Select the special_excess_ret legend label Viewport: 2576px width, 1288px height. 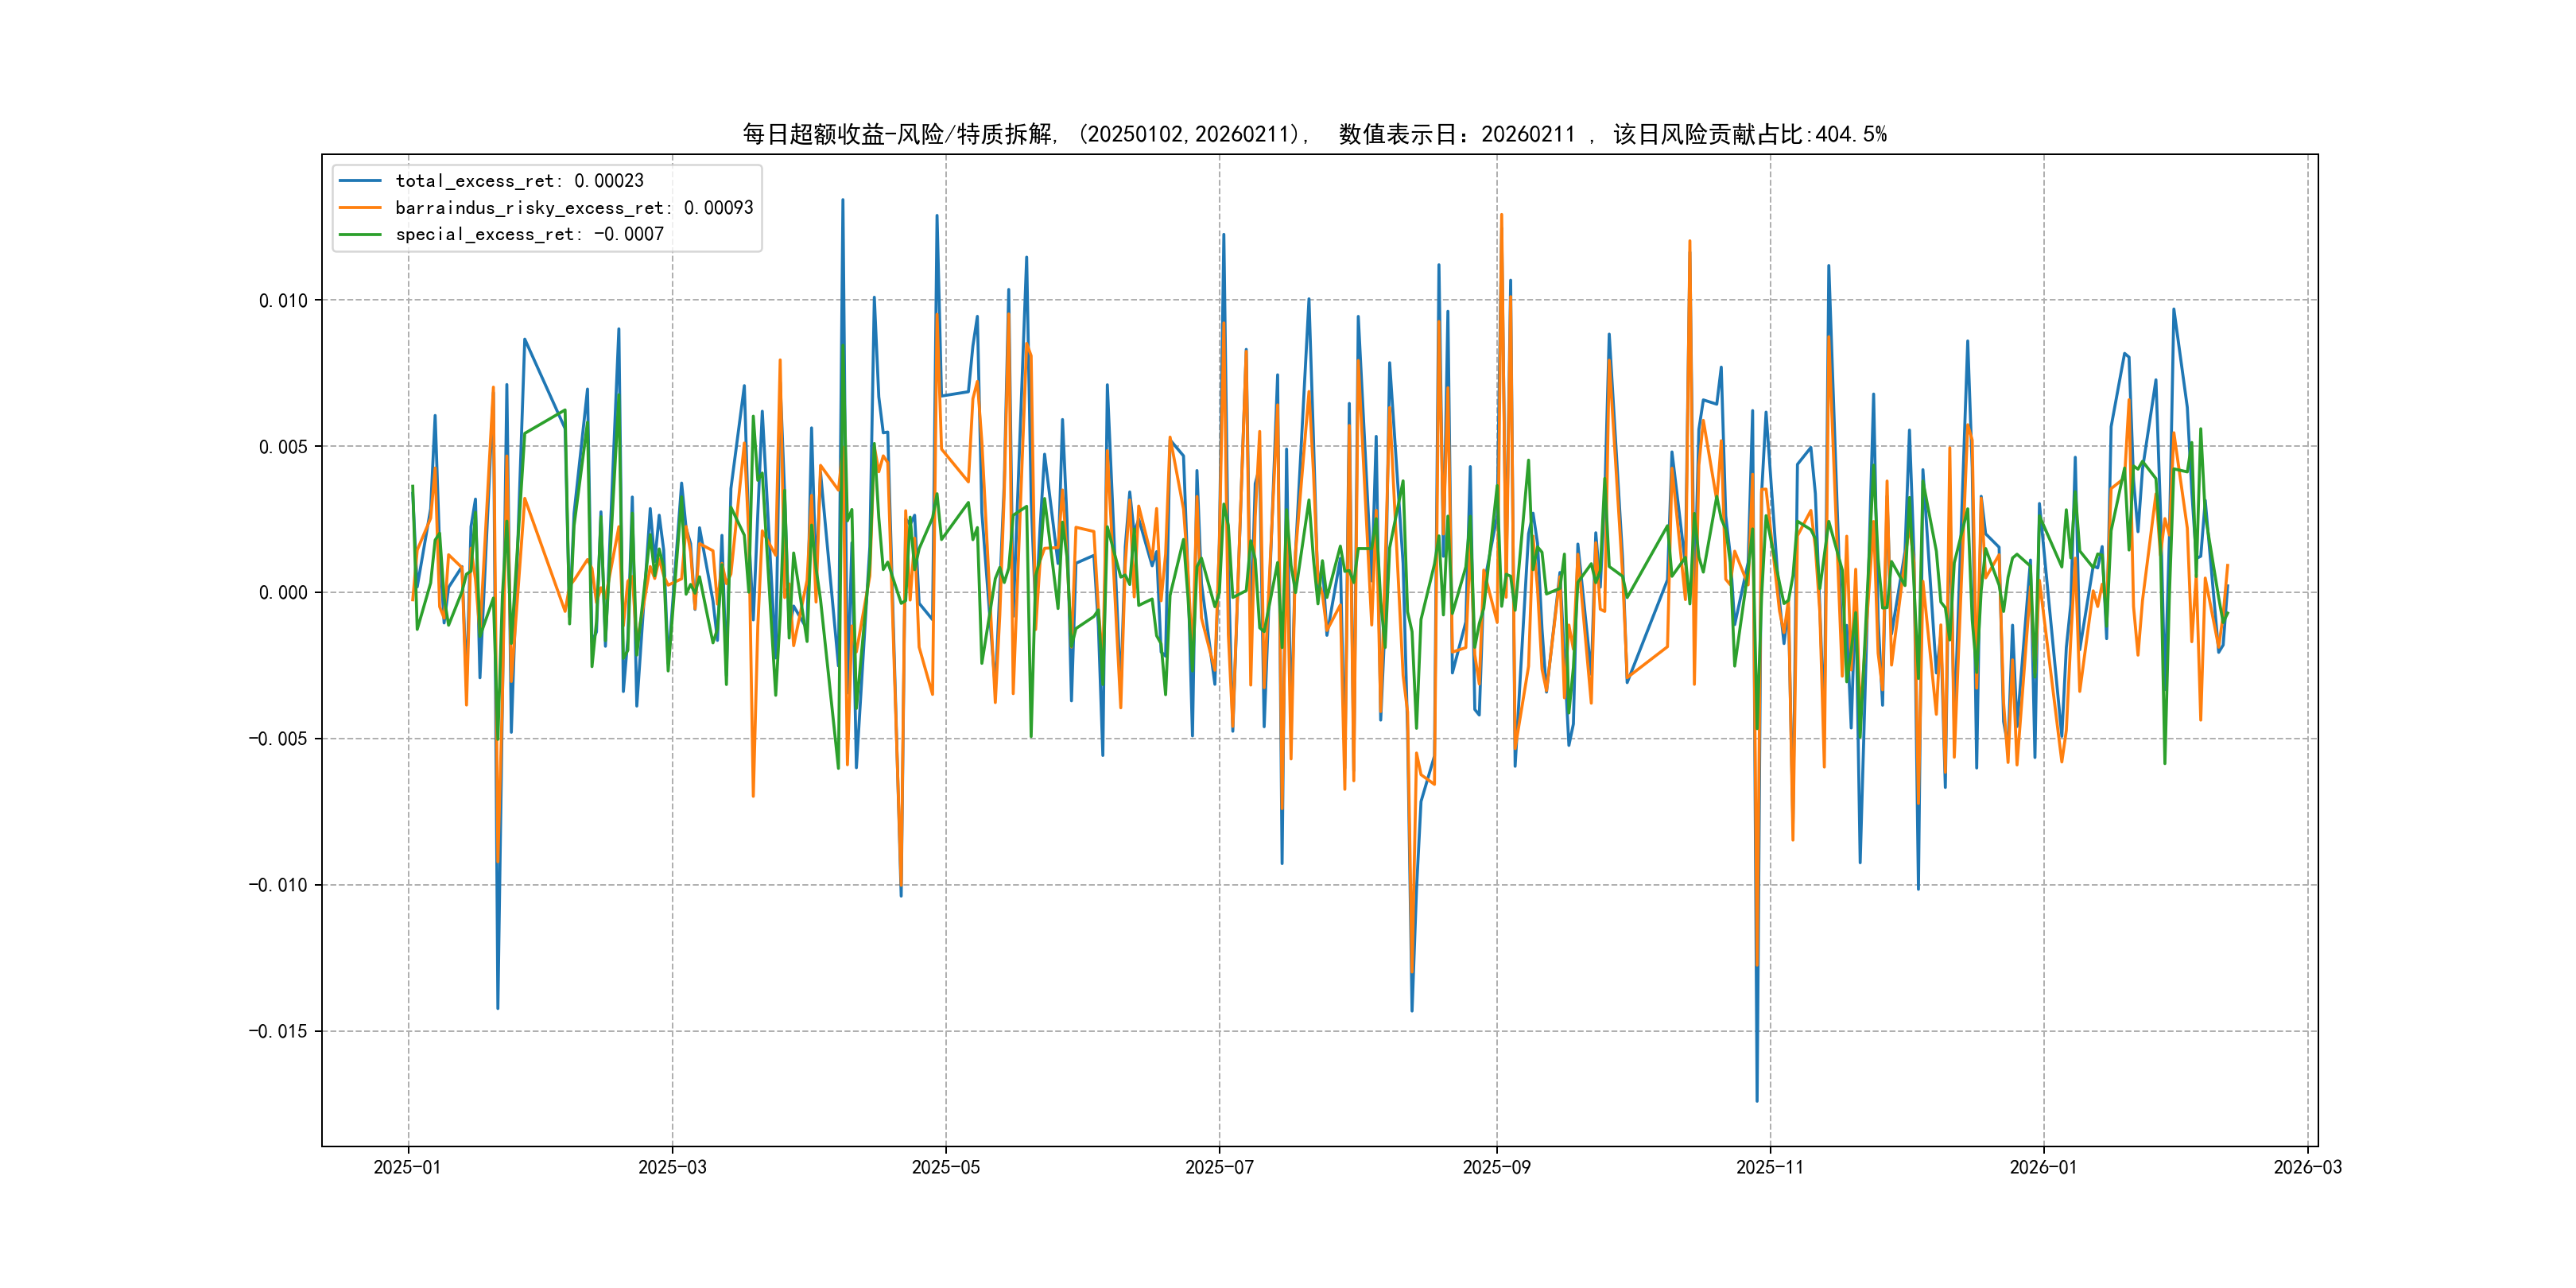coord(529,234)
